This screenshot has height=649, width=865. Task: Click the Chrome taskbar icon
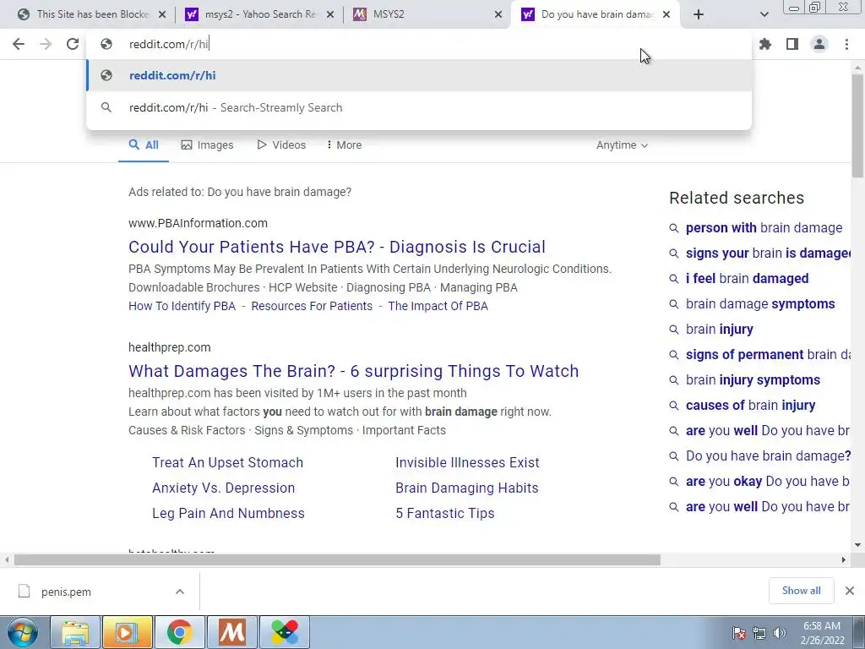180,632
